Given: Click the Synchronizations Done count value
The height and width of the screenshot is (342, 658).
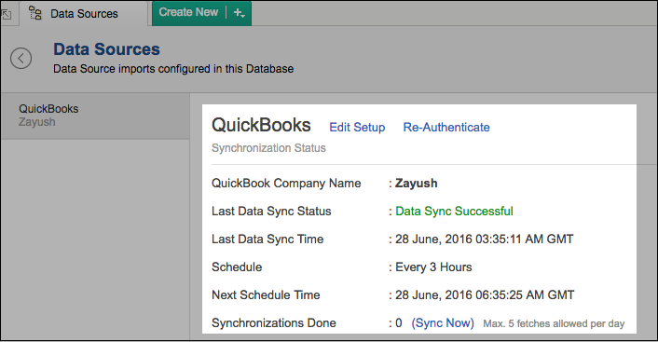Looking at the screenshot, I should coord(399,323).
